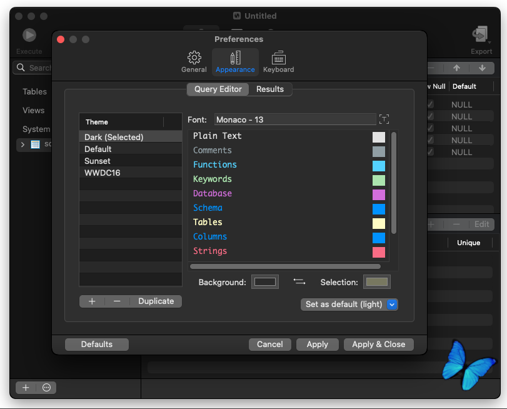
Task: Click the Background color well
Action: [265, 282]
